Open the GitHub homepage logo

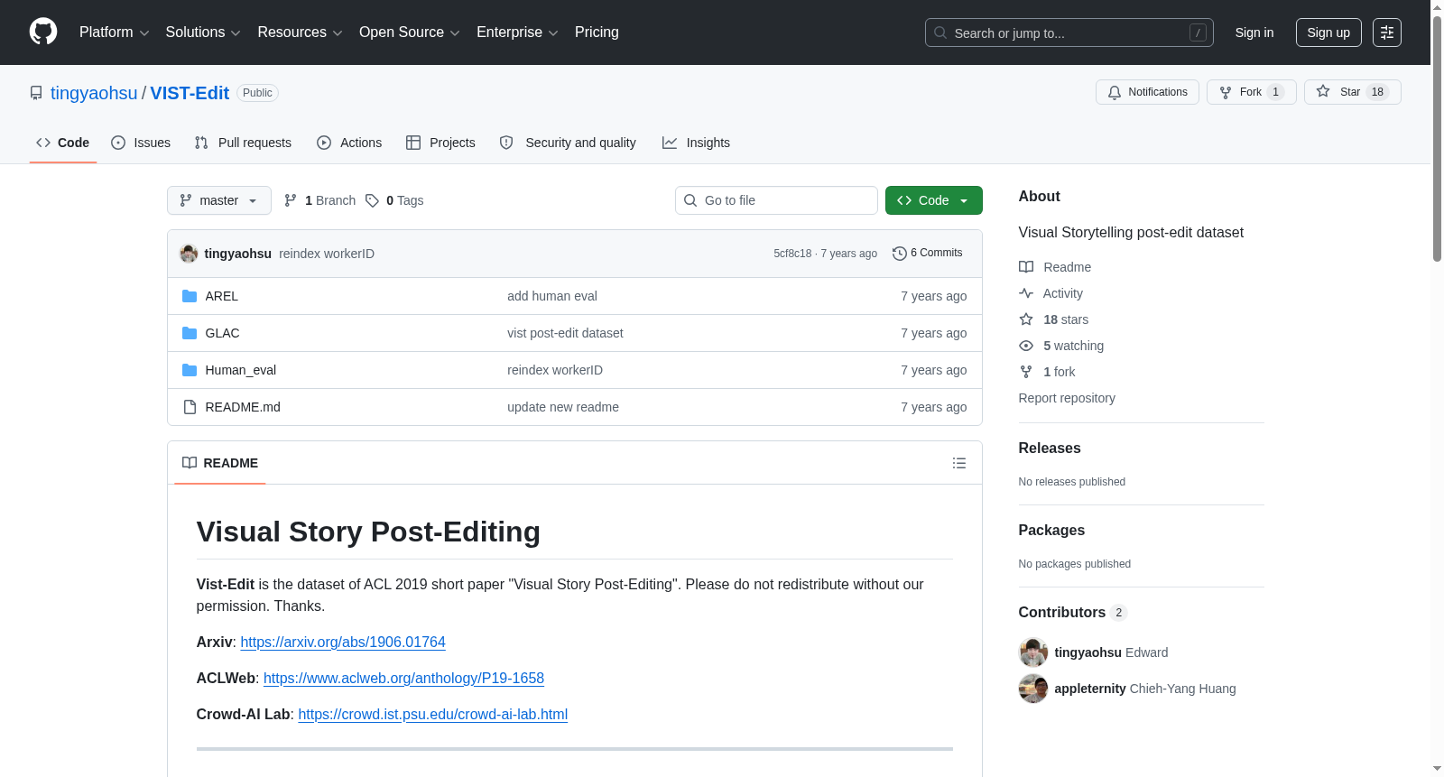[43, 32]
